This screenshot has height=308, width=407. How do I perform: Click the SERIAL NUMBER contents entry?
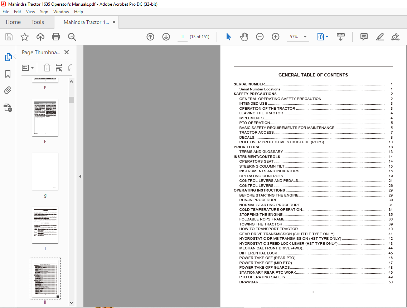313,84
